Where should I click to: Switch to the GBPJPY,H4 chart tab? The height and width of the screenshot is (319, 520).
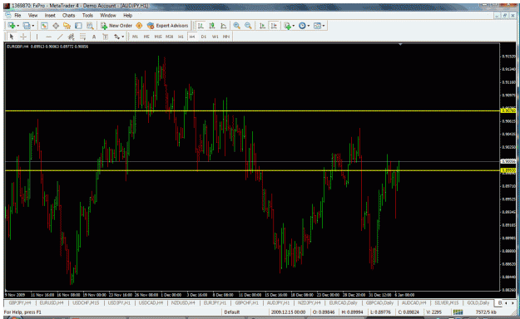(x=20, y=303)
